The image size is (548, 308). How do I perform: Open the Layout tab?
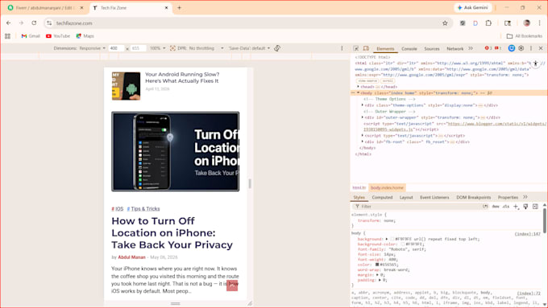click(406, 198)
